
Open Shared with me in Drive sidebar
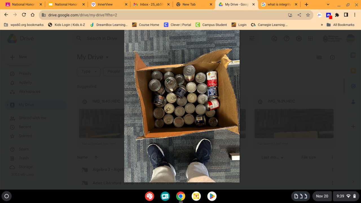pyautogui.click(x=32, y=118)
